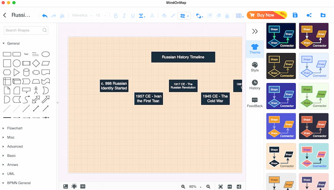This screenshot has width=334, height=190.
Task: Select the actor stick figure shape
Action: pos(36,90)
